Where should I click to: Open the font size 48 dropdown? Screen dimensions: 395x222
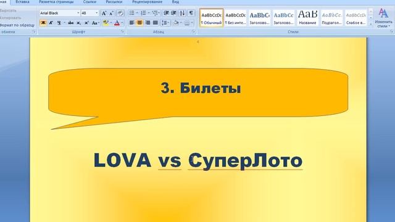(x=96, y=13)
